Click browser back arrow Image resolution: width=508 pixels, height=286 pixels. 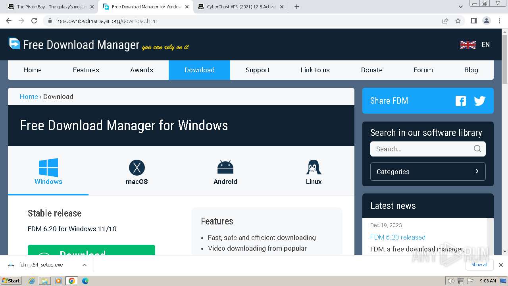click(x=9, y=21)
